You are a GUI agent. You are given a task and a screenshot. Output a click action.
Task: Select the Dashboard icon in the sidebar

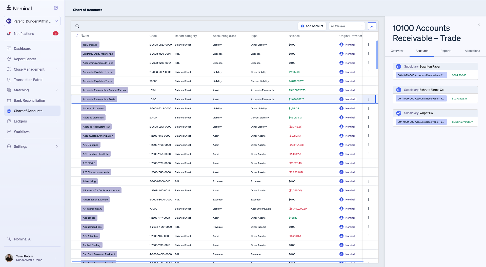pos(23,49)
